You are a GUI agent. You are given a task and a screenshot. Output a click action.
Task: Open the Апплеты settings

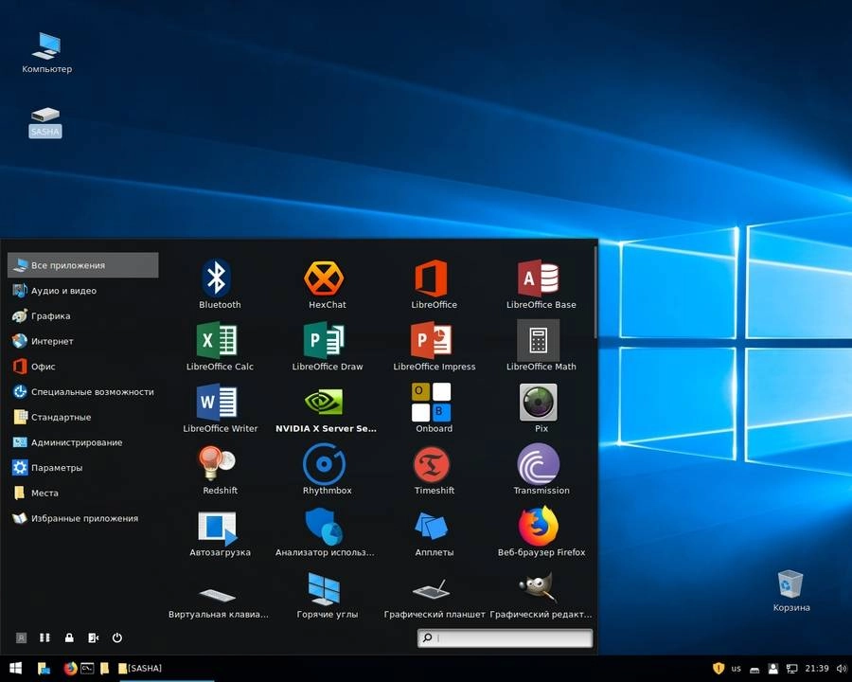coord(434,532)
